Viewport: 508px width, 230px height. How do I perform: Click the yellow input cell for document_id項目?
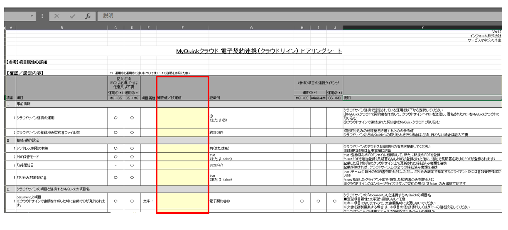(182, 201)
